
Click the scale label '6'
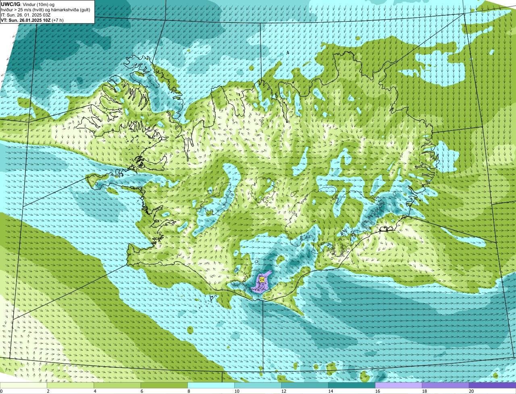(141, 391)
